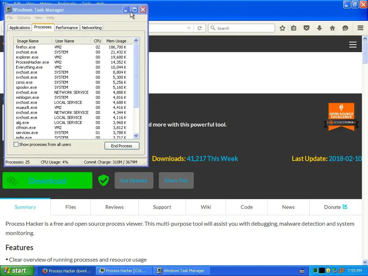Open the Files tab on SourceForge page
This screenshot has height=276, width=368.
(x=71, y=207)
